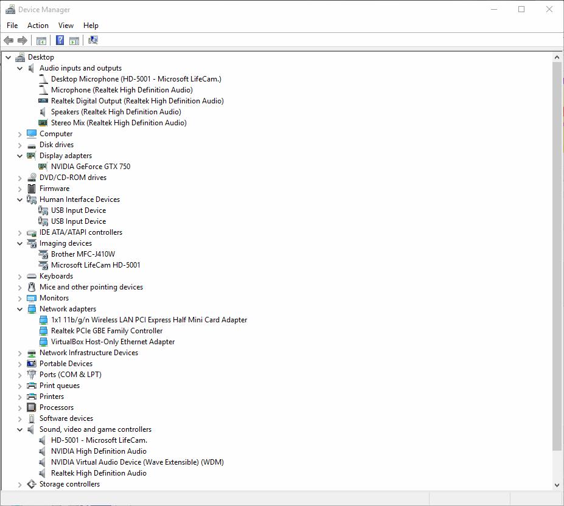Collapse the Display adapters node

point(20,156)
